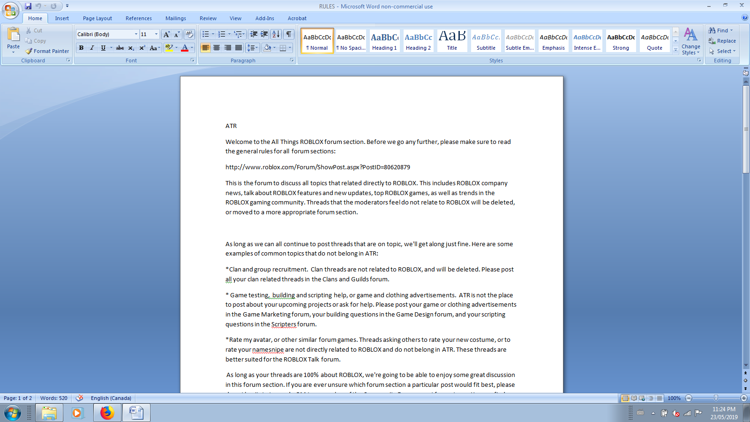Open the Calibri (Body) font name dropdown
Viewport: 750px width, 422px height.
pos(136,34)
